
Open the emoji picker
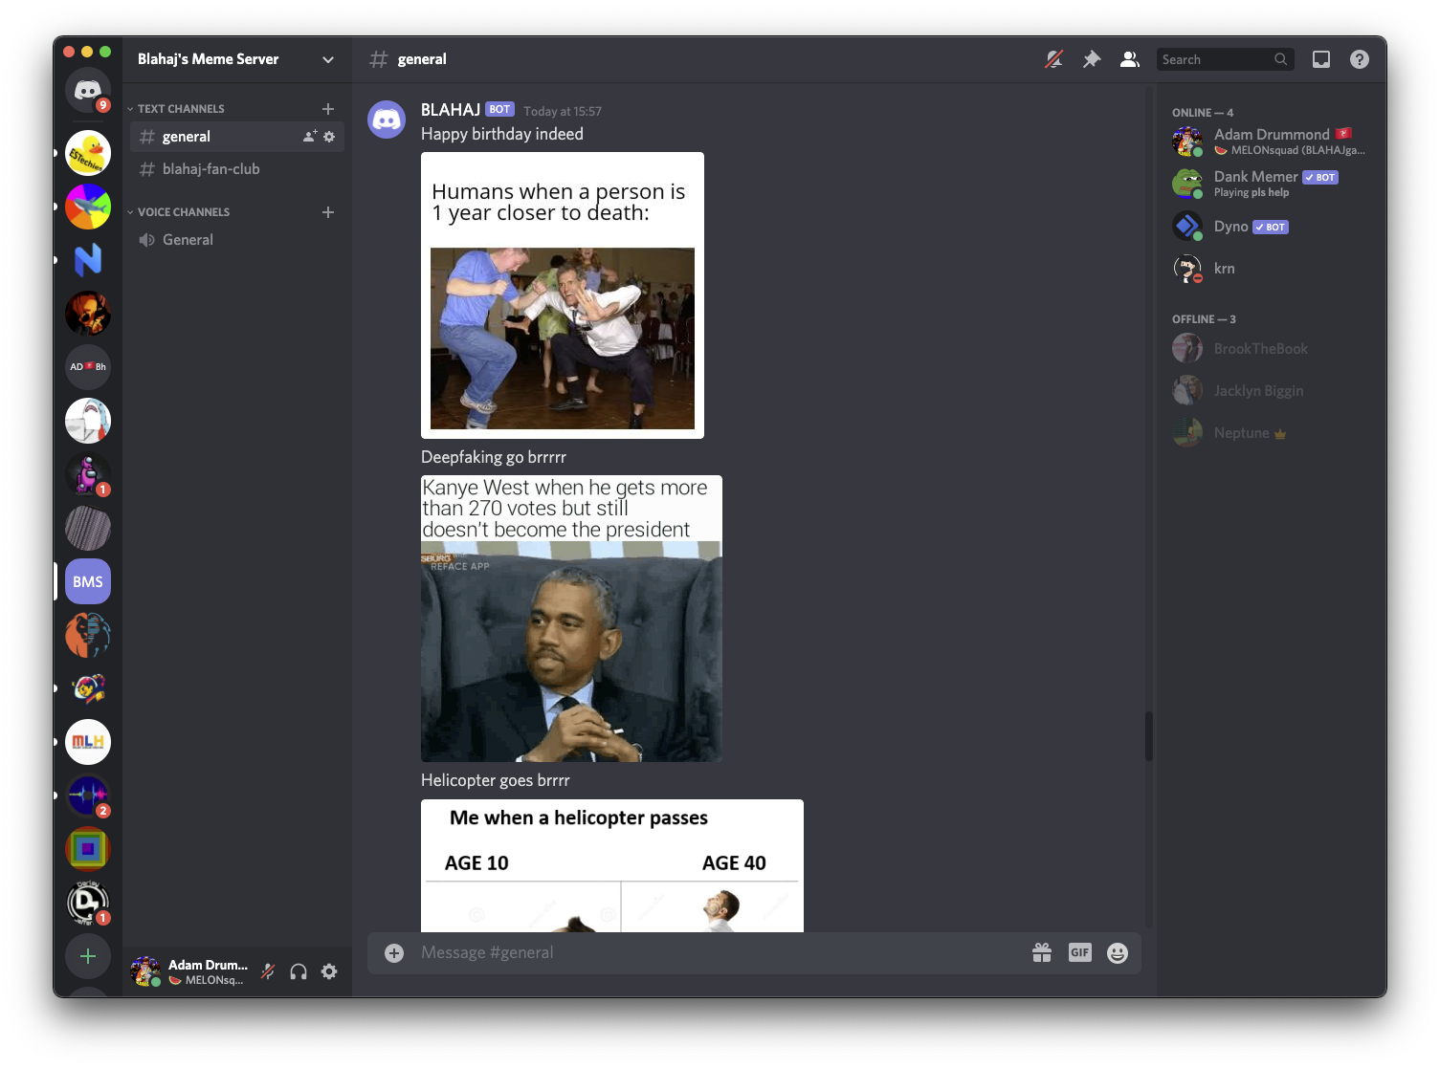pos(1118,952)
